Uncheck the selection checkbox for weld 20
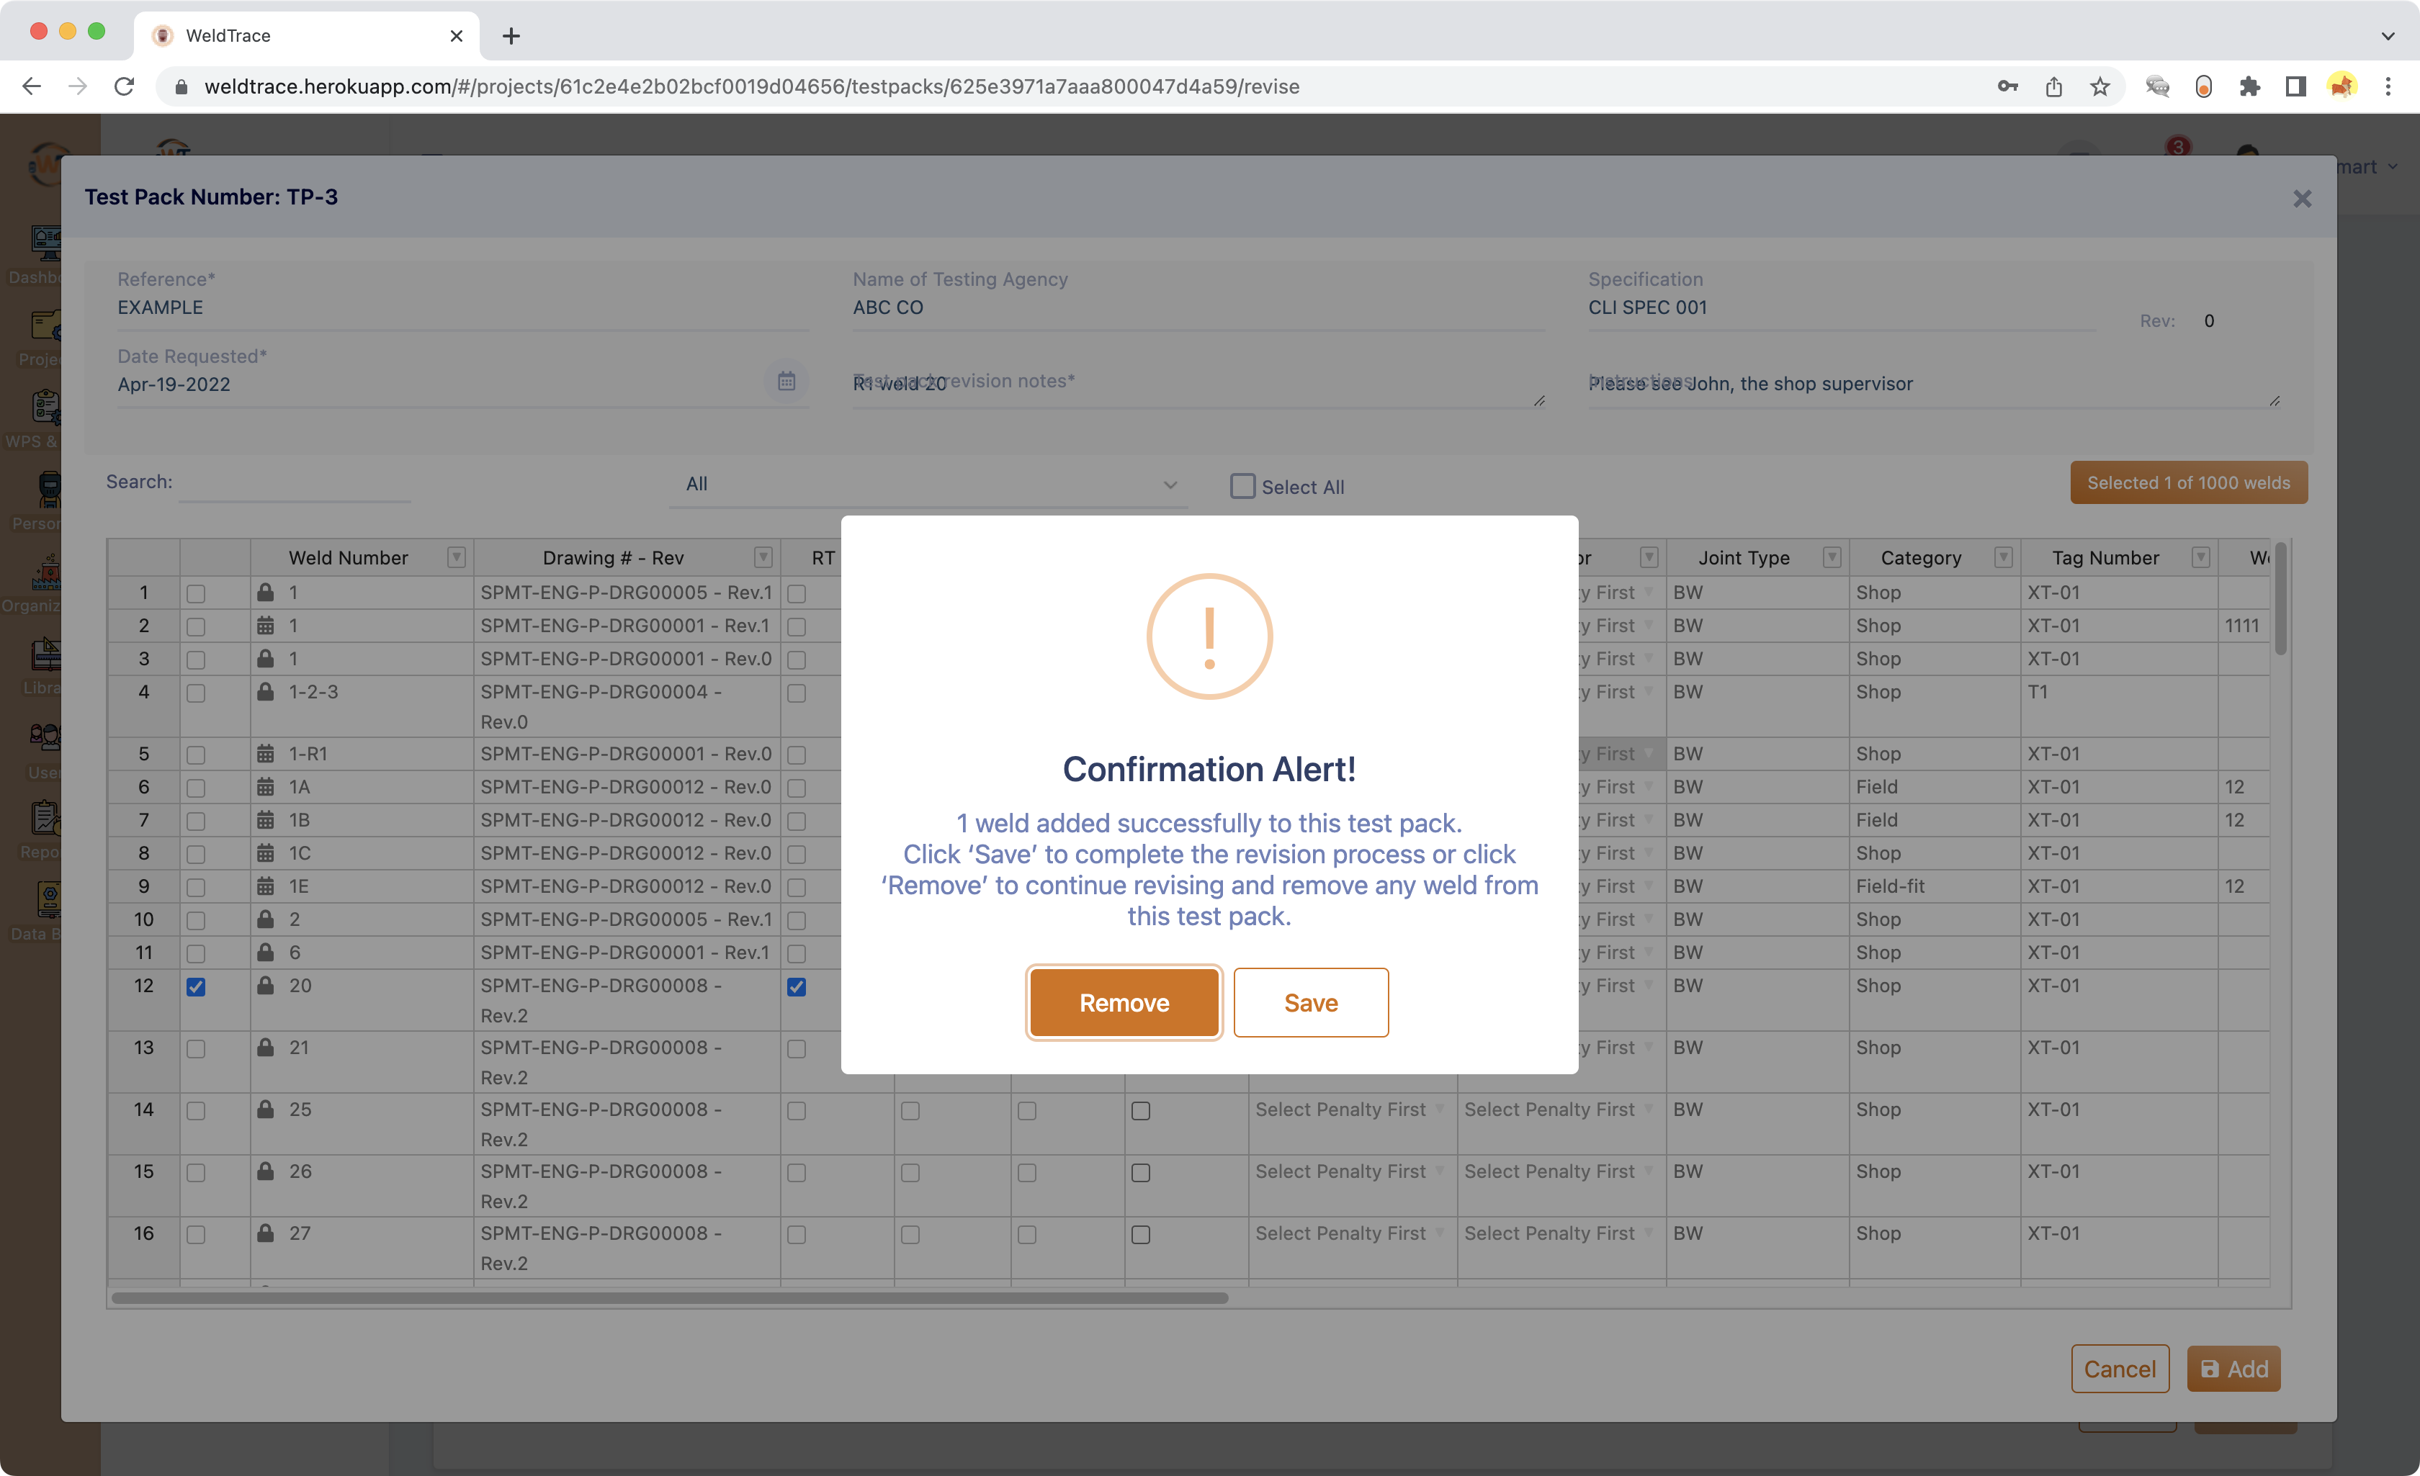 point(195,987)
